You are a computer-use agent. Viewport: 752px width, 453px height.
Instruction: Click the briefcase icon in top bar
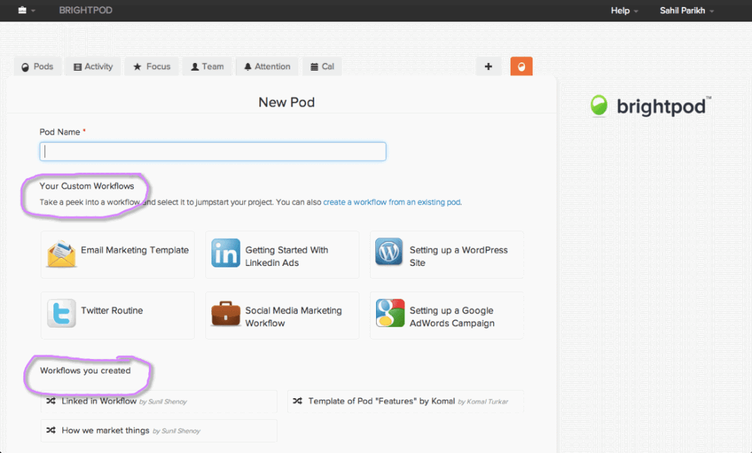pos(22,10)
